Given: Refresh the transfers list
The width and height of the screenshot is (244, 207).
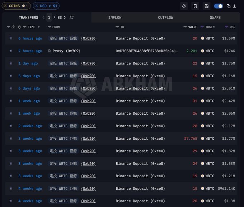Looking at the screenshot, I should click(x=71, y=18).
